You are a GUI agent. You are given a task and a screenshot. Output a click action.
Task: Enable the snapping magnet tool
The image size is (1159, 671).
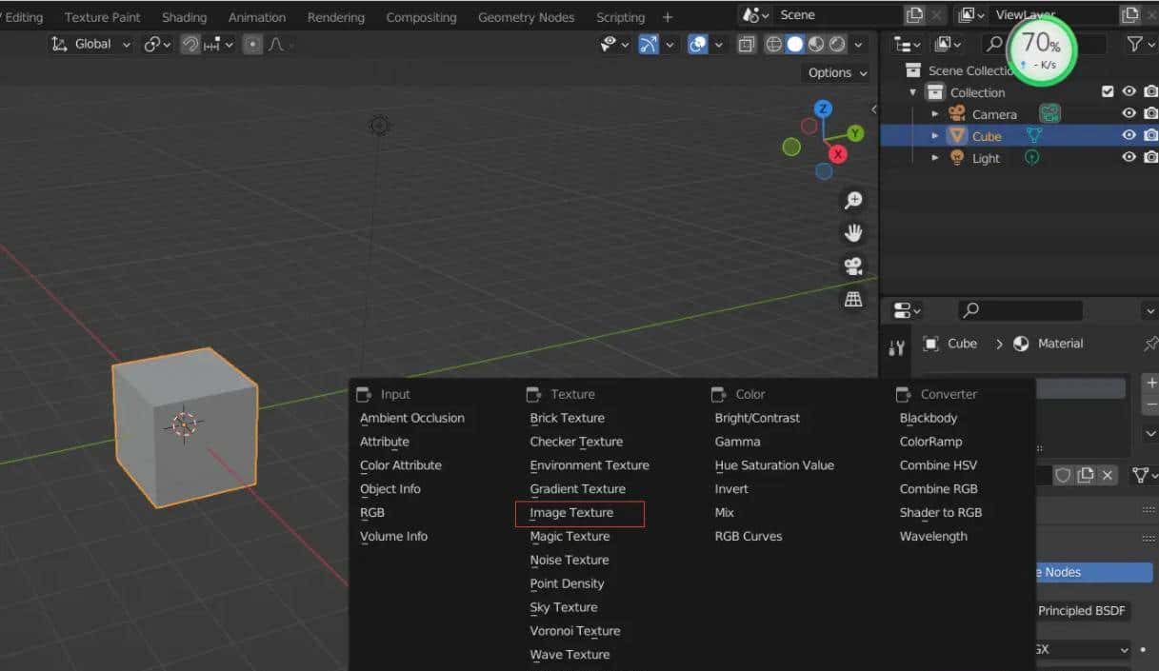coord(191,43)
